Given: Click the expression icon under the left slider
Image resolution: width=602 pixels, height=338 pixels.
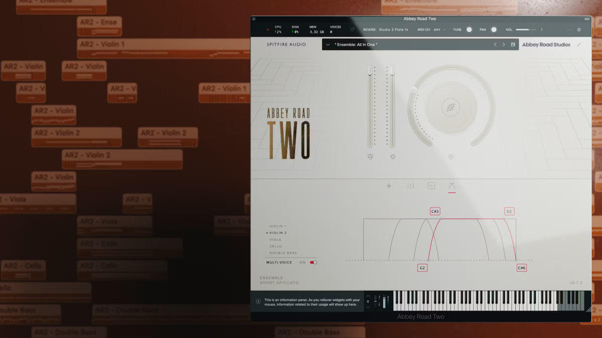Looking at the screenshot, I should tap(370, 157).
